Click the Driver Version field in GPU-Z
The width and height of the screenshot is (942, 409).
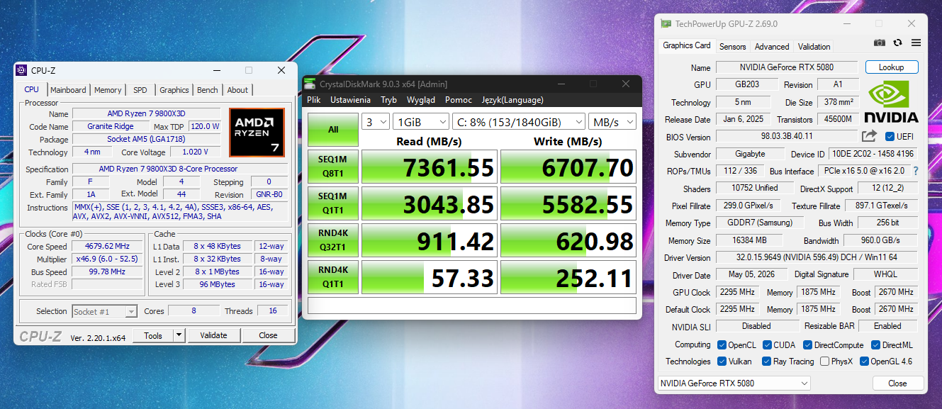[x=817, y=257]
